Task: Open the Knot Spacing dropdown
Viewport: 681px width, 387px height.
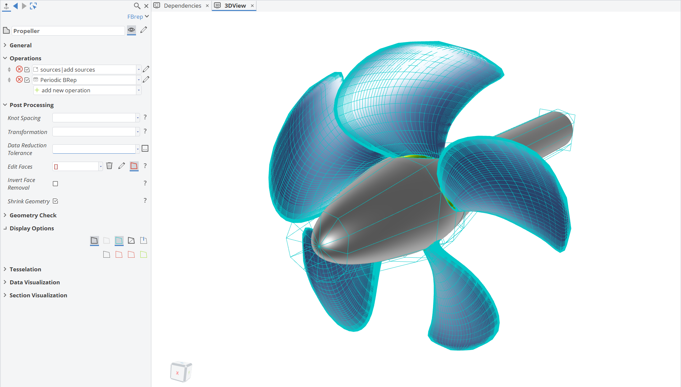Action: [137, 118]
